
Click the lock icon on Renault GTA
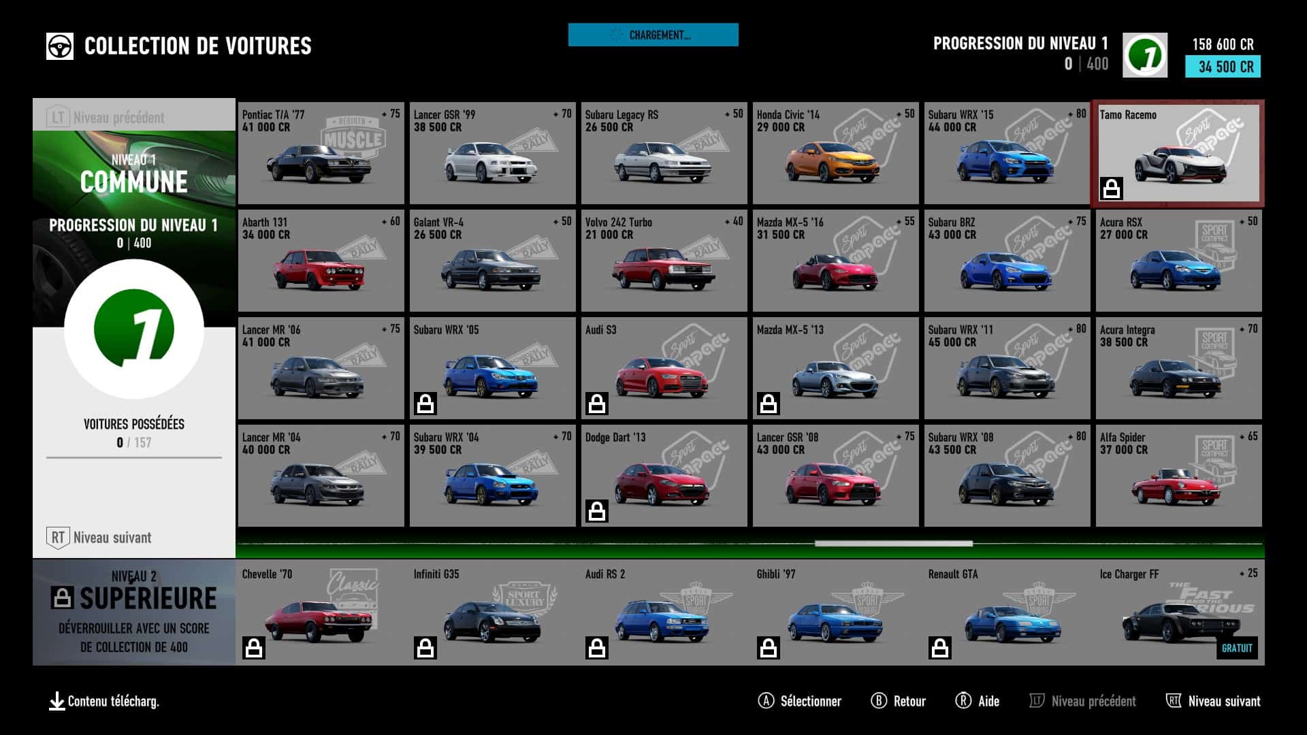point(940,648)
